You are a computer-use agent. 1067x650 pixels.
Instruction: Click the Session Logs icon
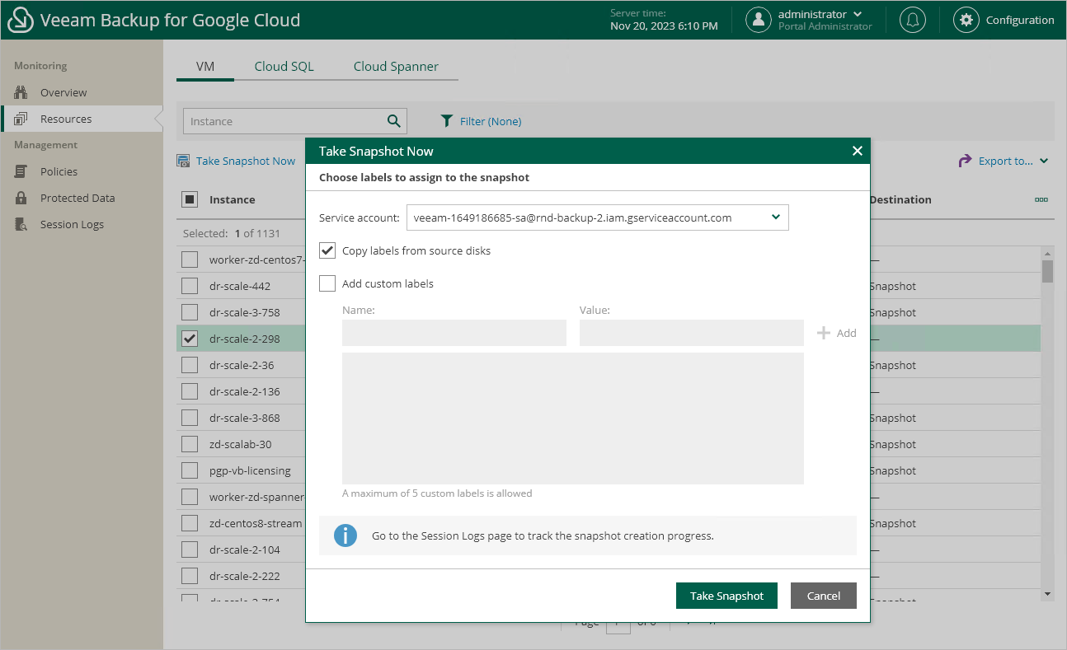point(21,224)
